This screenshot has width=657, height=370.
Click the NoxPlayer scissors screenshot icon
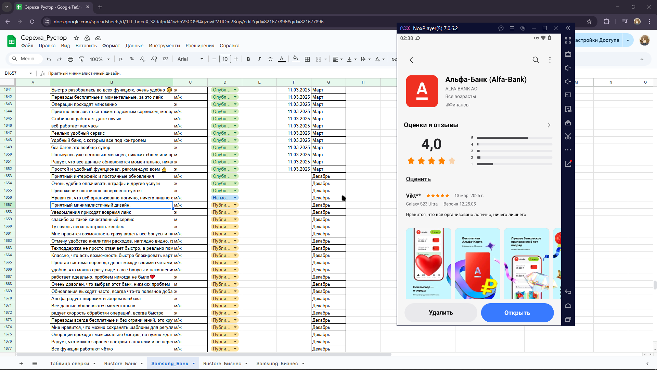[568, 136]
